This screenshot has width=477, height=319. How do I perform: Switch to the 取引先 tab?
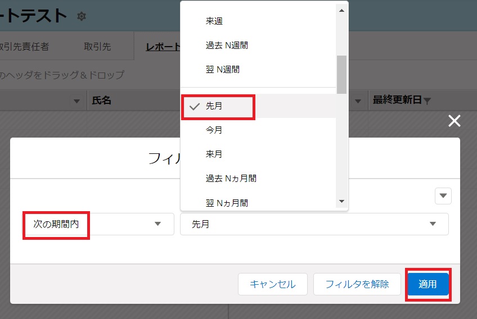pos(97,47)
